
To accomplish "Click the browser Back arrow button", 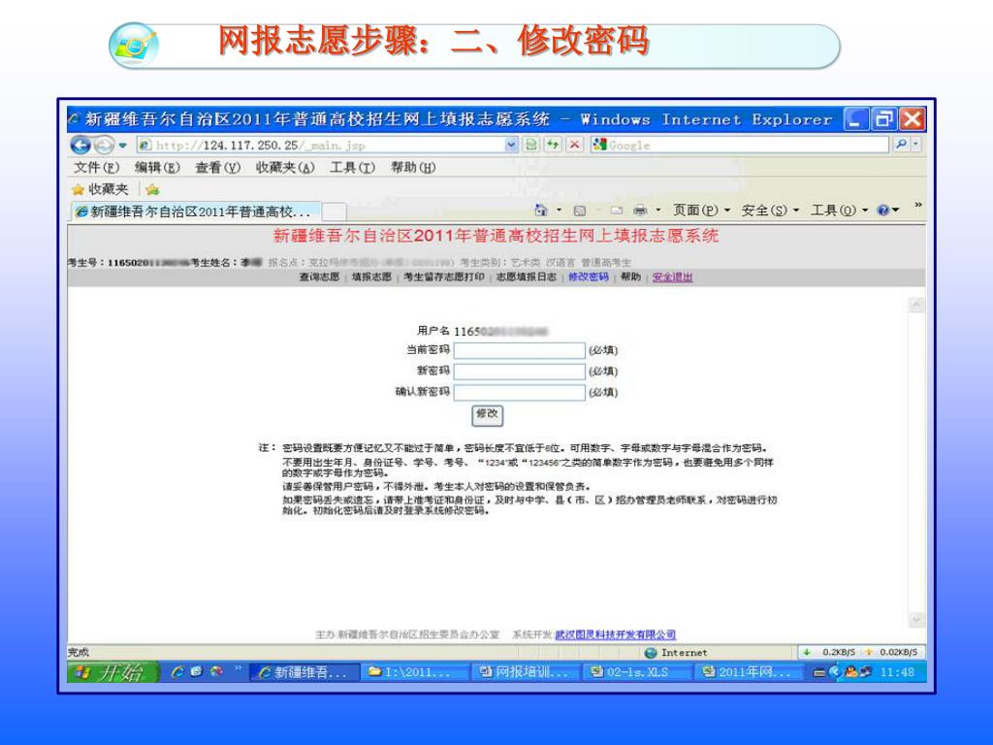I will (80, 146).
